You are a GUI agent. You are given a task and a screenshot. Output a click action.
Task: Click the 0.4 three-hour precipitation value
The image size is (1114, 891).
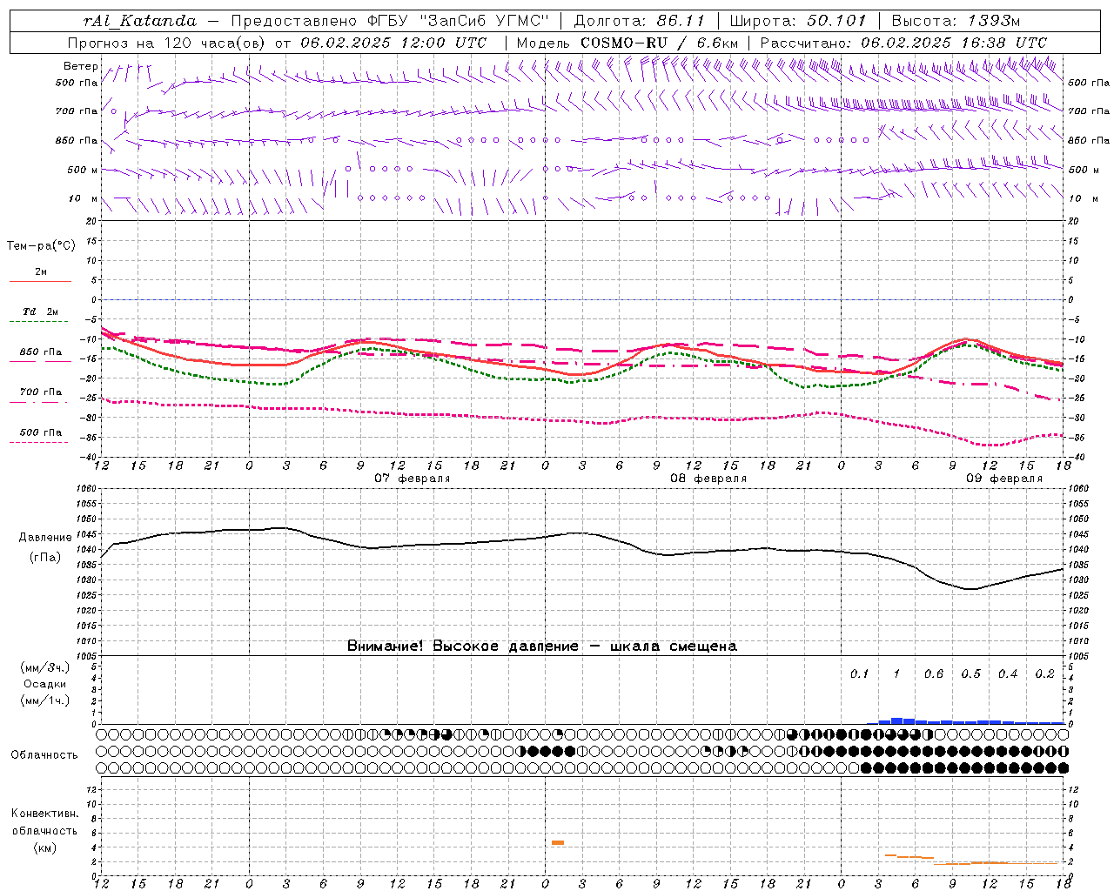click(x=1008, y=673)
